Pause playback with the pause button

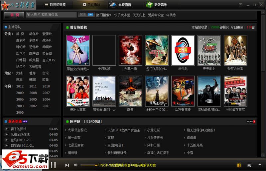[53, 165]
